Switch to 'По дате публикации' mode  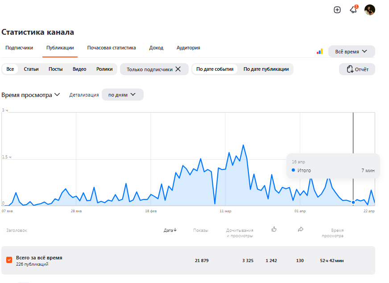coord(266,69)
